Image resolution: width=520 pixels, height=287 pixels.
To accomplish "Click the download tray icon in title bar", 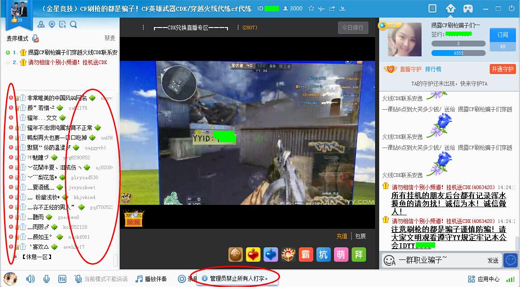I will tap(342, 9).
